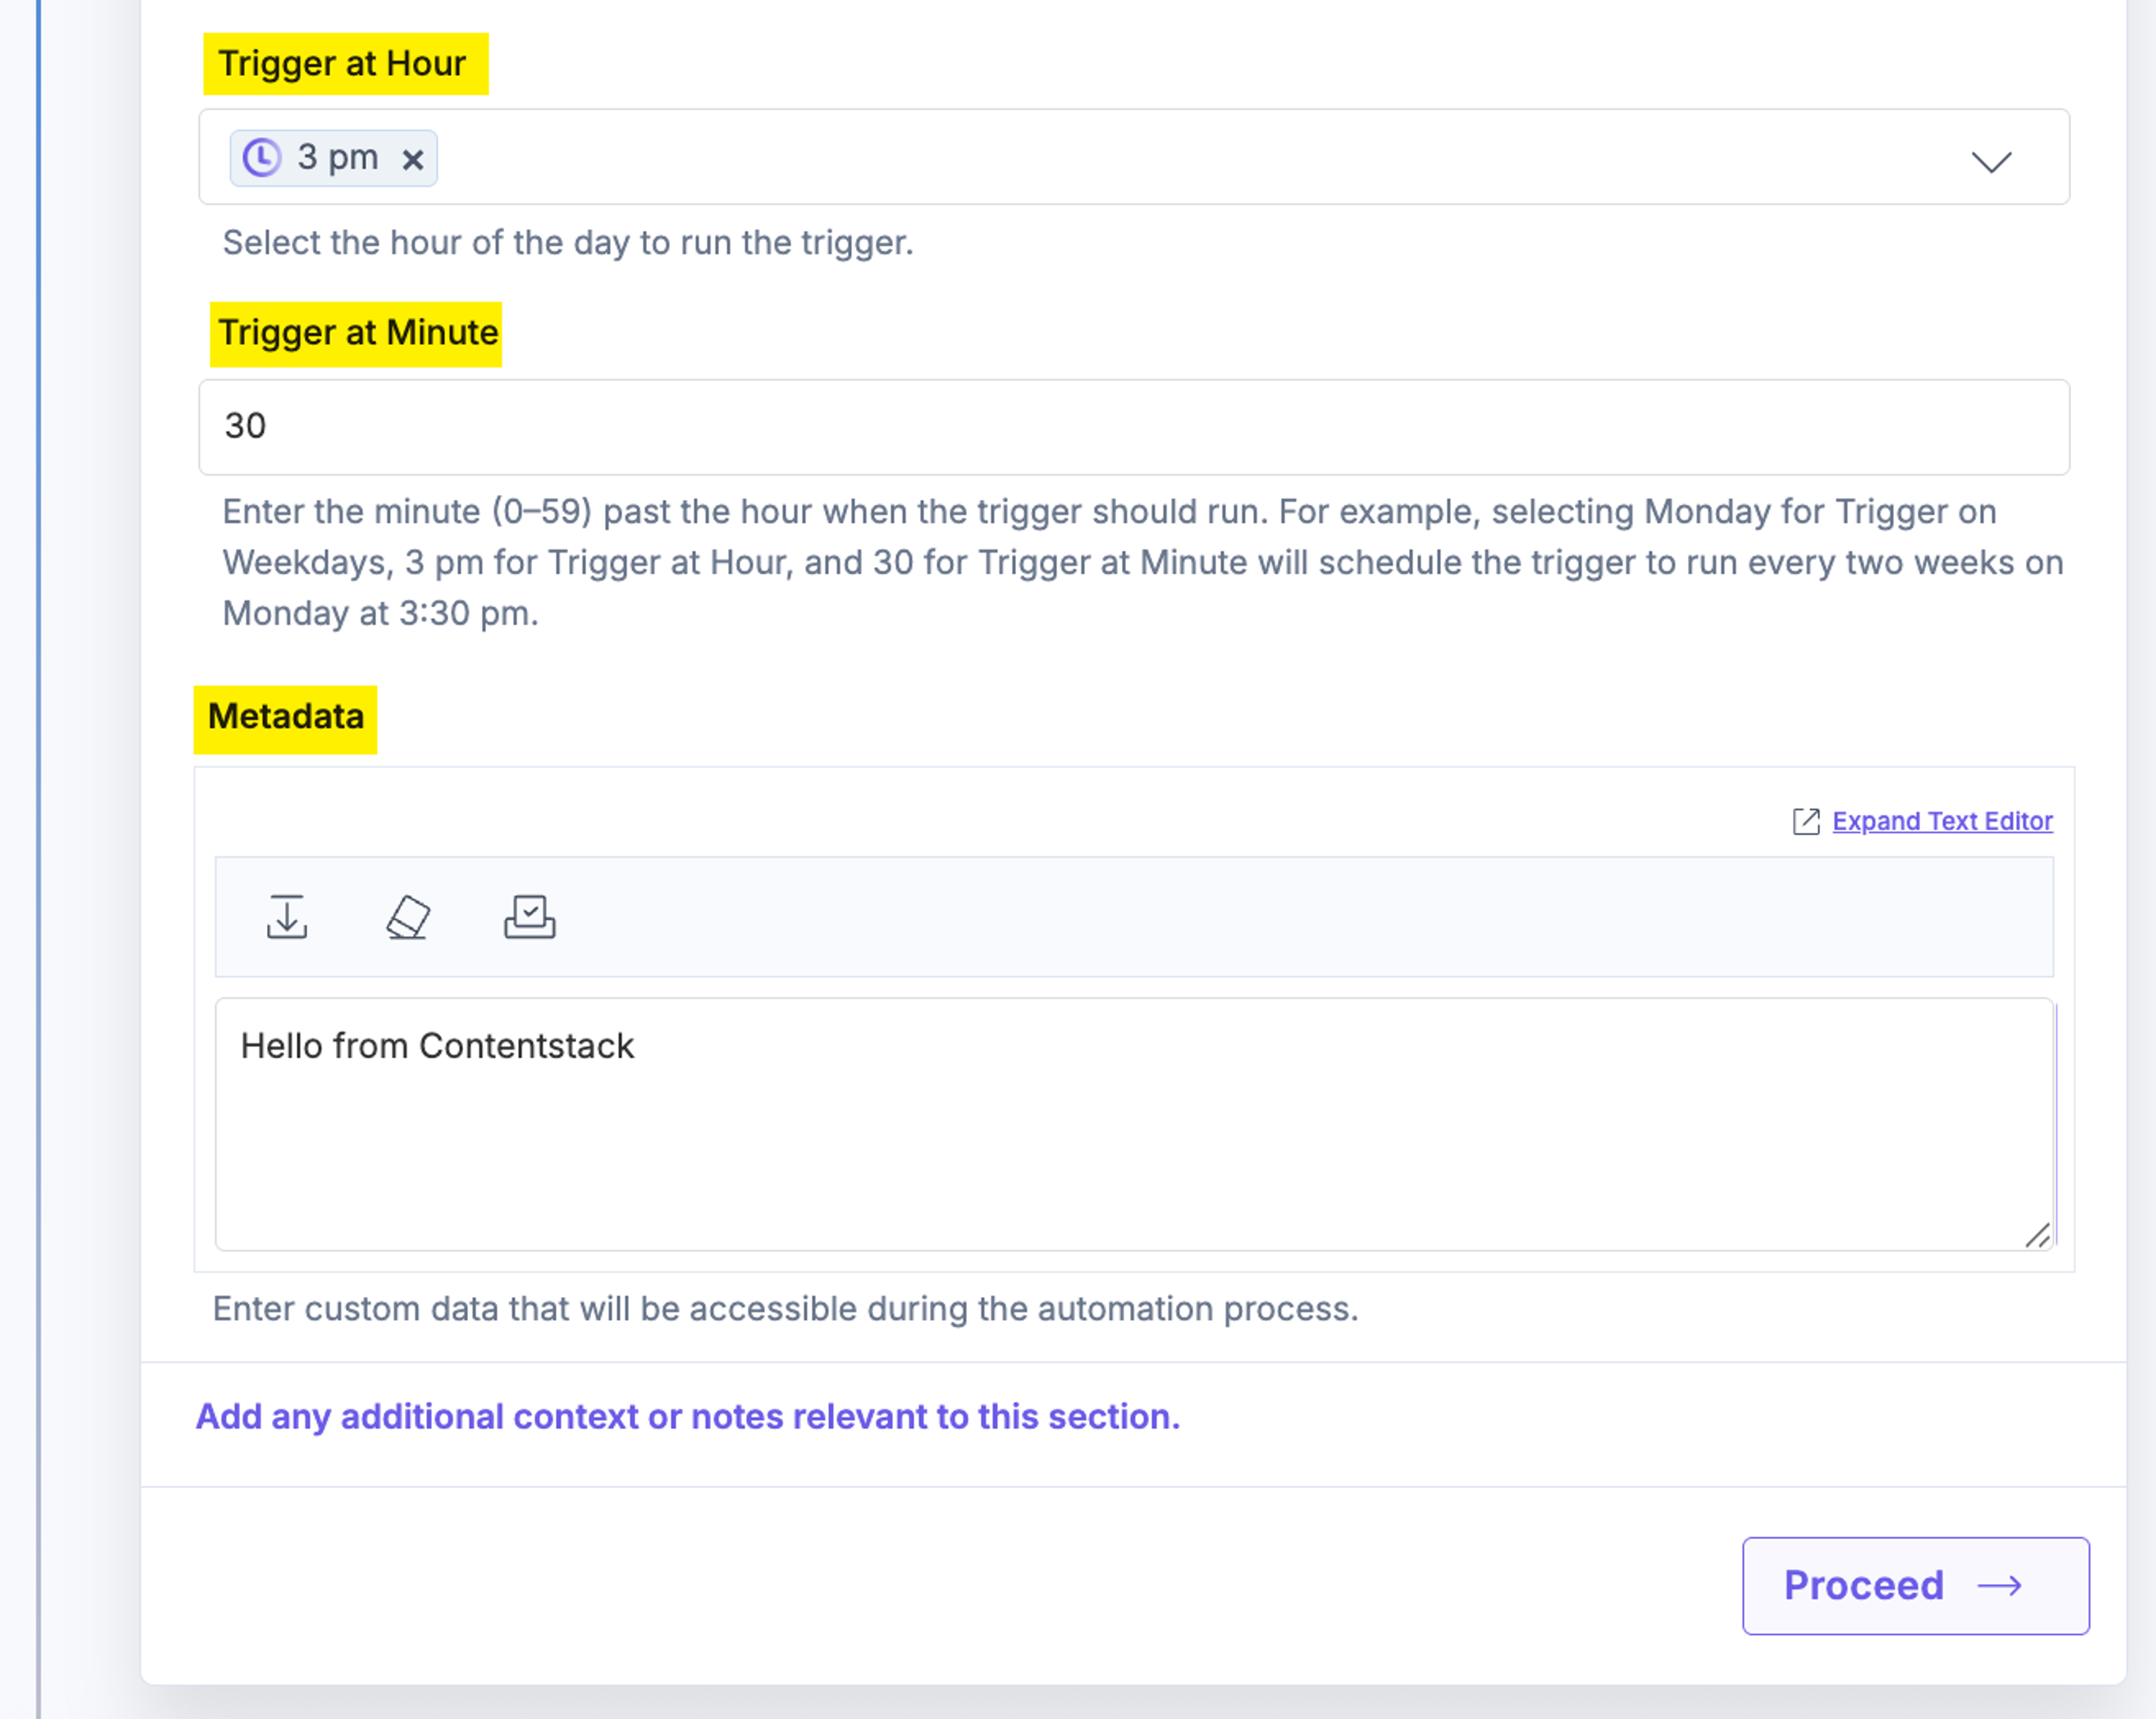Image resolution: width=2156 pixels, height=1719 pixels.
Task: Click the expand icon beside Expand Text Editor
Action: click(1805, 821)
